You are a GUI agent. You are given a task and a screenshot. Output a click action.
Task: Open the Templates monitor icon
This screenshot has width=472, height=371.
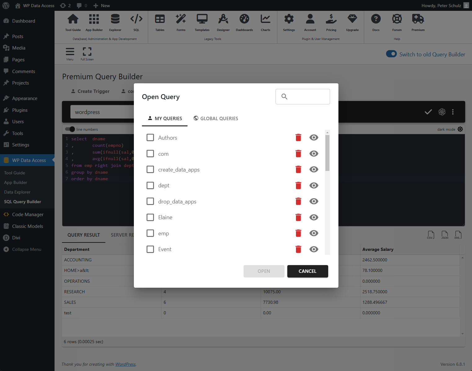202,19
